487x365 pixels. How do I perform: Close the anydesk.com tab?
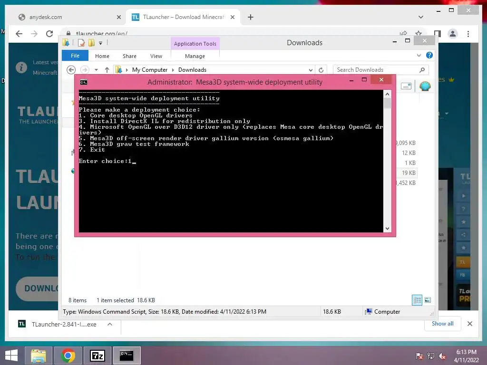[118, 17]
